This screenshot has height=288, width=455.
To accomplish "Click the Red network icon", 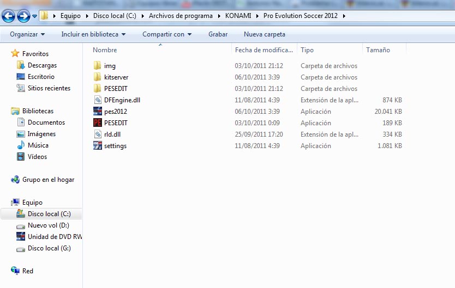I will pos(15,271).
